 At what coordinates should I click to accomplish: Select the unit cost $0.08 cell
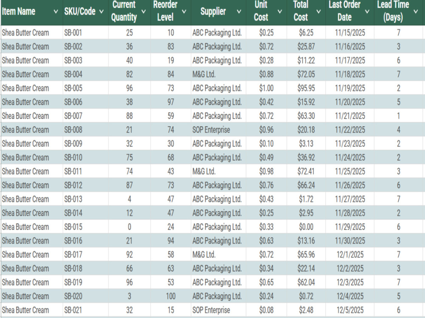[266, 310]
